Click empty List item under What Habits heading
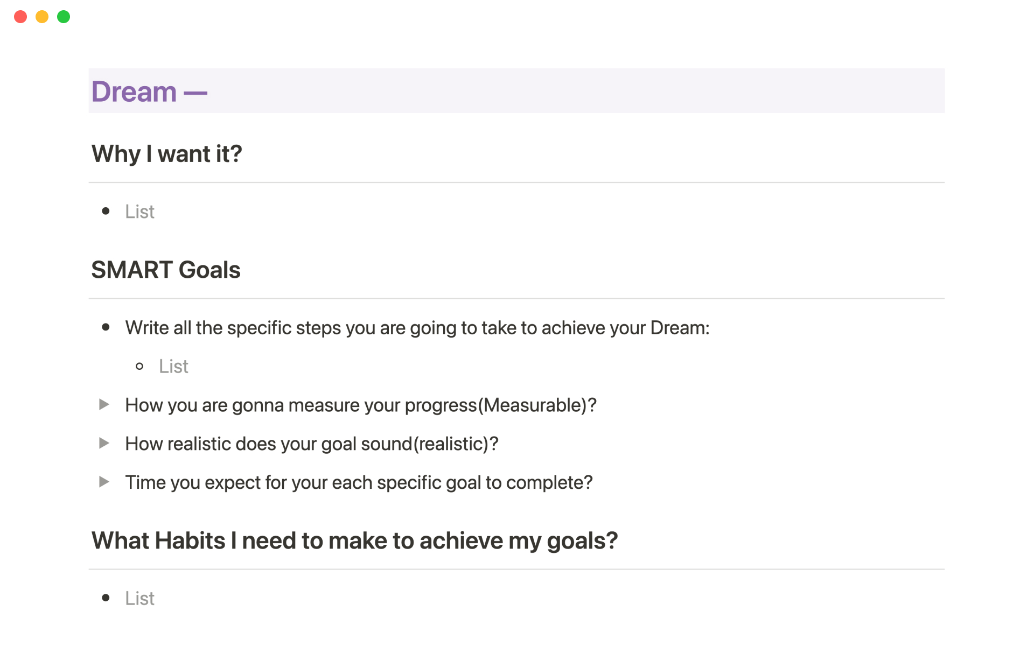 (139, 599)
